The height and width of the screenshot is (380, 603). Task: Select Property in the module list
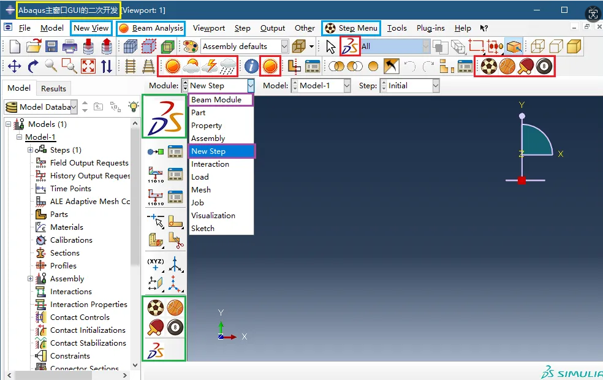pos(221,126)
